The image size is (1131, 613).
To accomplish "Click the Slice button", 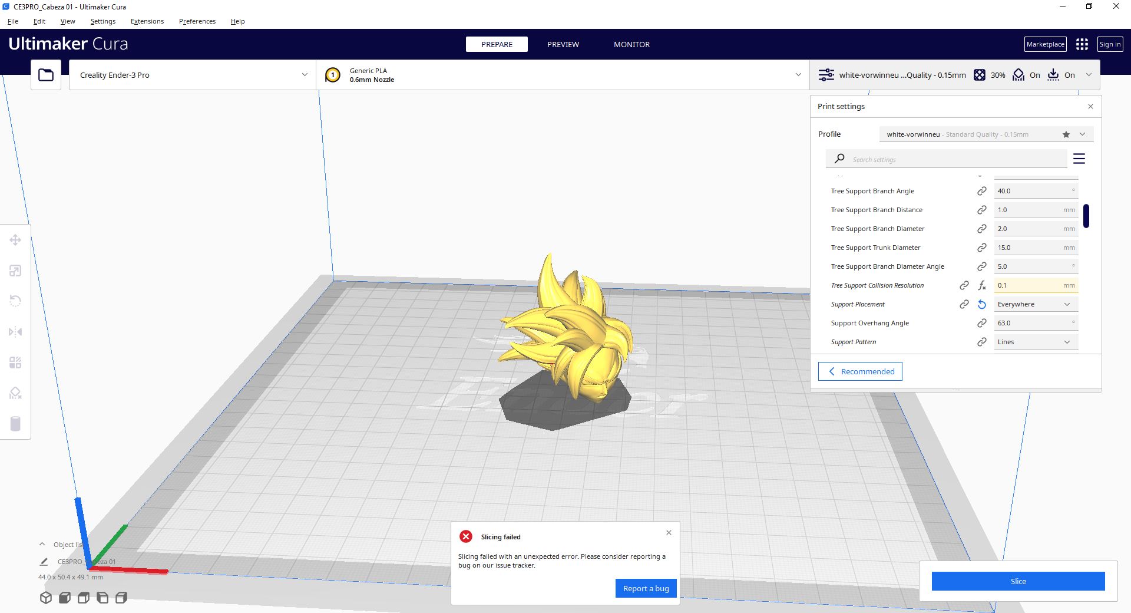I will tap(1018, 581).
